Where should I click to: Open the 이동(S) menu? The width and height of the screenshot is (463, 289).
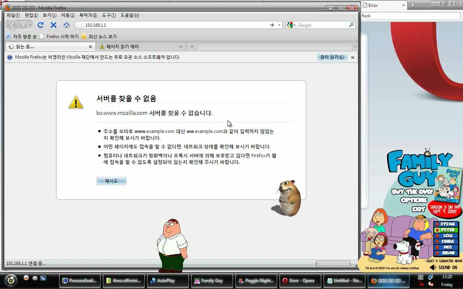tap(68, 15)
